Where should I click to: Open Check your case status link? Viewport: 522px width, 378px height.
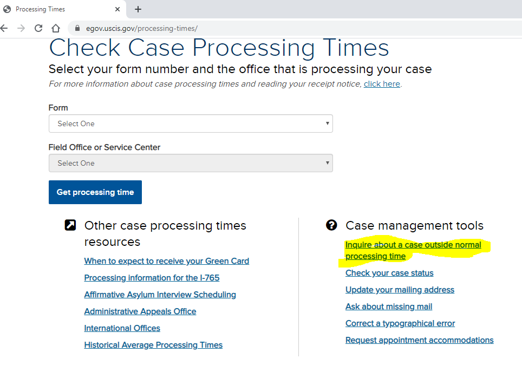[389, 273]
